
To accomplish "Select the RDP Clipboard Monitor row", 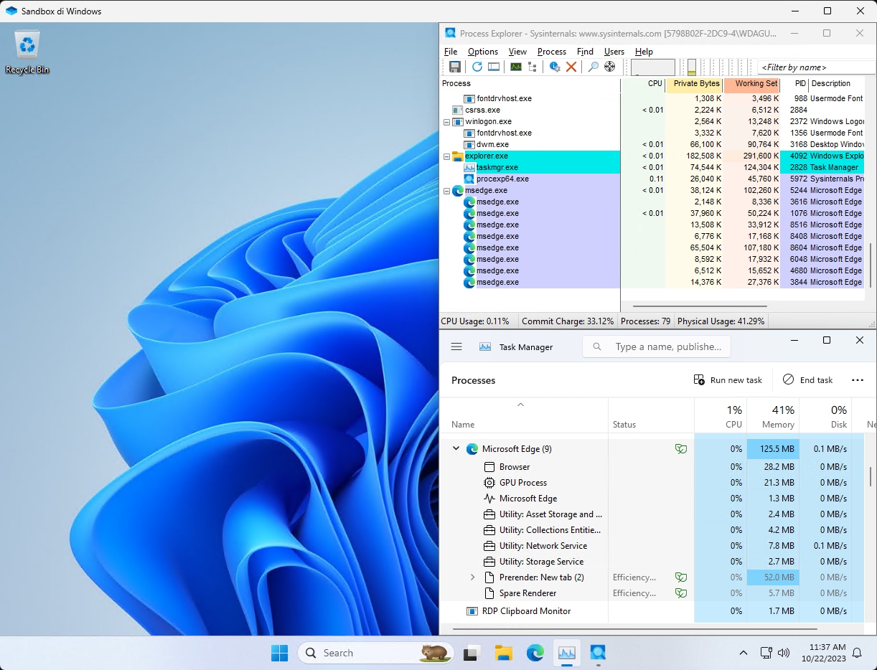I will 652,611.
